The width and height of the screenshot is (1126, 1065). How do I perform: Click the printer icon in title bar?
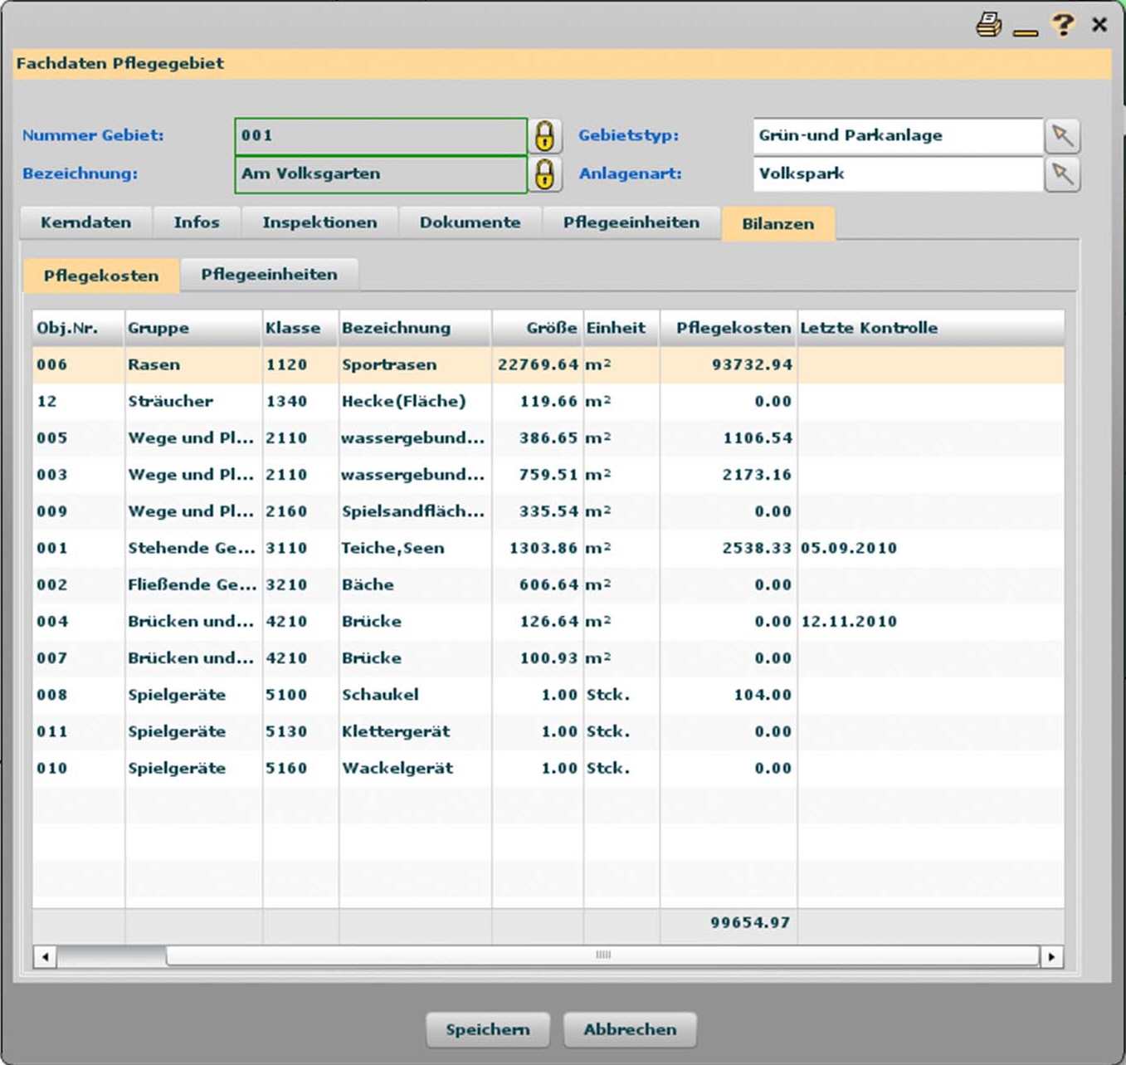[x=988, y=25]
